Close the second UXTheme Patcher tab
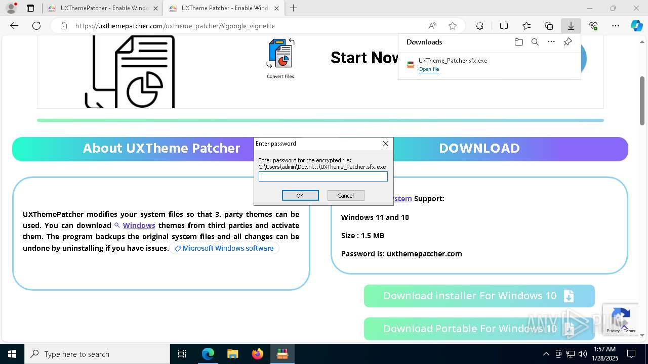Screen dimensions: 648x364 tap(276, 8)
